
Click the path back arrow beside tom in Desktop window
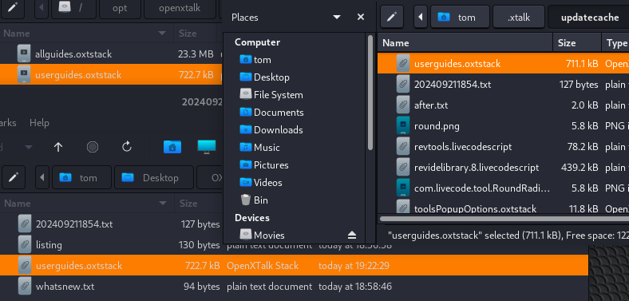(x=42, y=177)
